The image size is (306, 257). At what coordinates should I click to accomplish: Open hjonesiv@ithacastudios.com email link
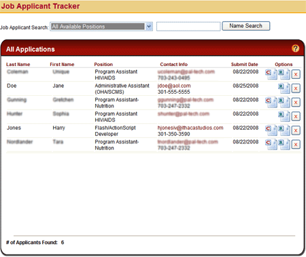click(x=190, y=128)
